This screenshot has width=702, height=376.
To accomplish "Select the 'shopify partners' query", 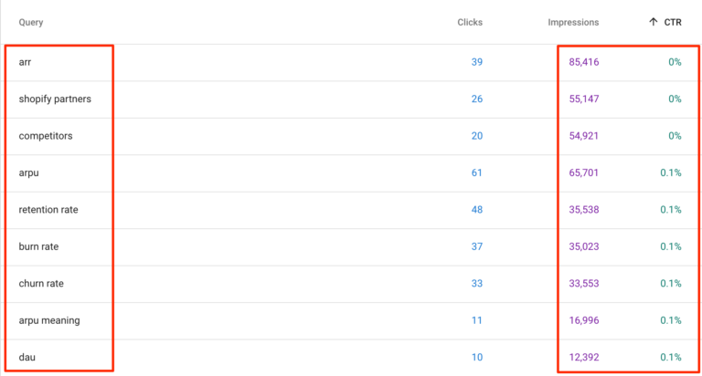I will coord(55,99).
